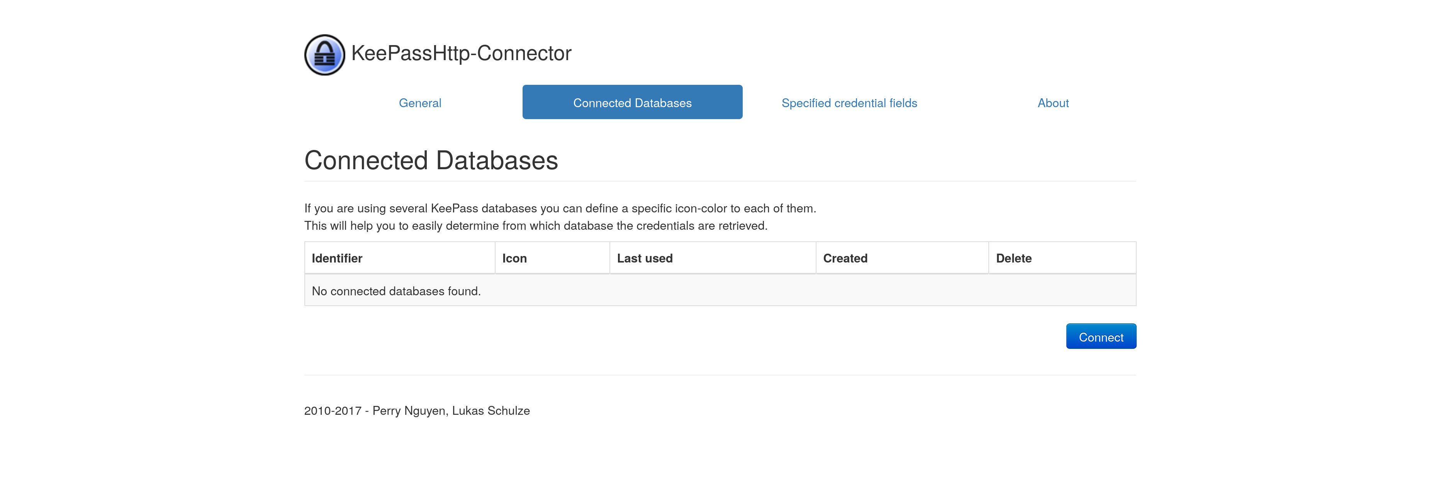1441x478 pixels.
Task: Select the 'No connected databases found.' row
Action: (720, 290)
